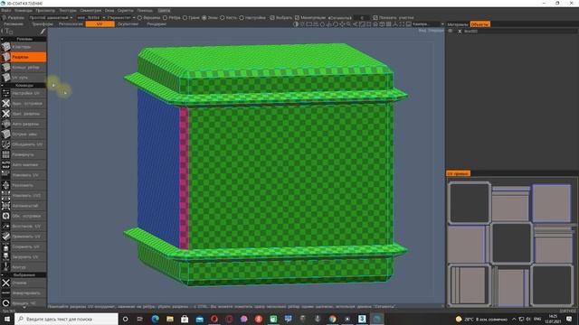Click the Объединить UV command
Viewport: 579px width, 325px height.
24,144
